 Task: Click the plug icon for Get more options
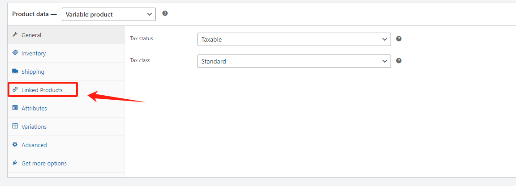[x=15, y=163]
